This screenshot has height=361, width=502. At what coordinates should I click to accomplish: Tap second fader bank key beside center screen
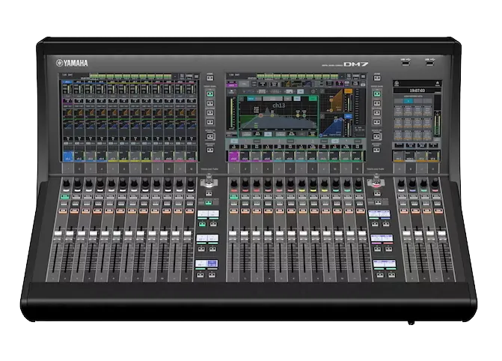click(x=377, y=103)
